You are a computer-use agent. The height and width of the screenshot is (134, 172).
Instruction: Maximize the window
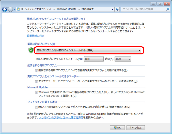[x=160, y=4]
